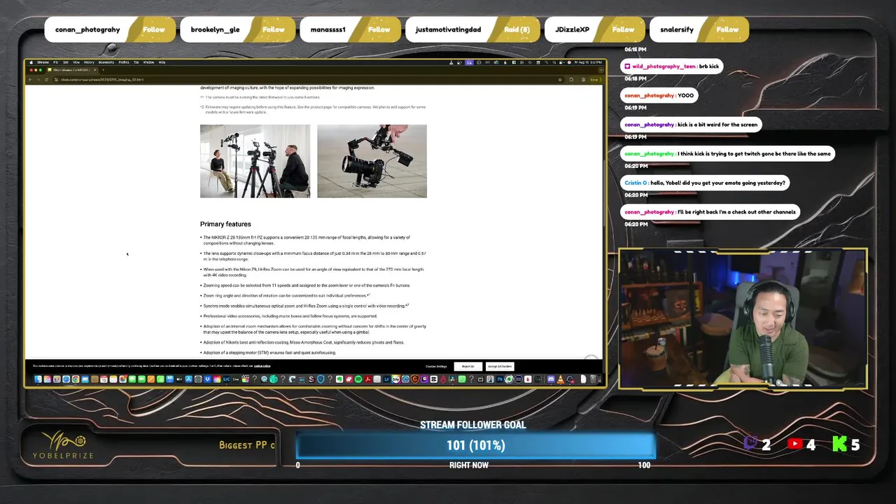This screenshot has height=504, width=896.
Task: Open the cookie notice link
Action: click(x=262, y=365)
